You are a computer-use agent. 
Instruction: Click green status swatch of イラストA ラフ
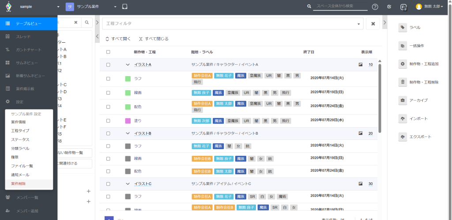128,79
